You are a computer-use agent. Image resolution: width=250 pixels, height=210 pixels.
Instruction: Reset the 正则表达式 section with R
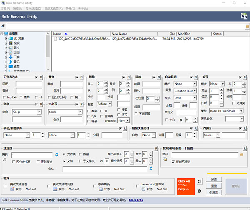(41, 77)
